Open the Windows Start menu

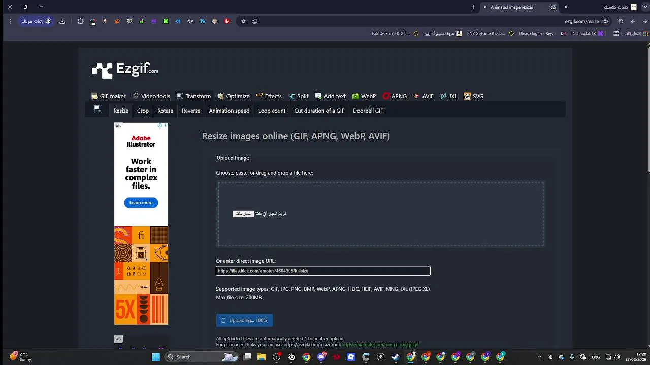pos(156,357)
